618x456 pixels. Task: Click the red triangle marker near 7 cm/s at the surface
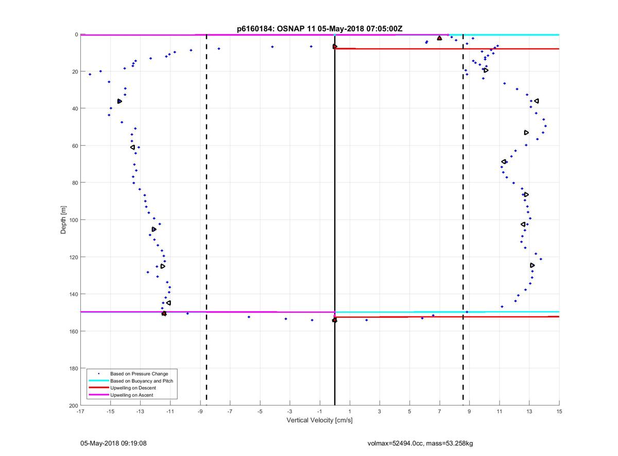coord(439,38)
